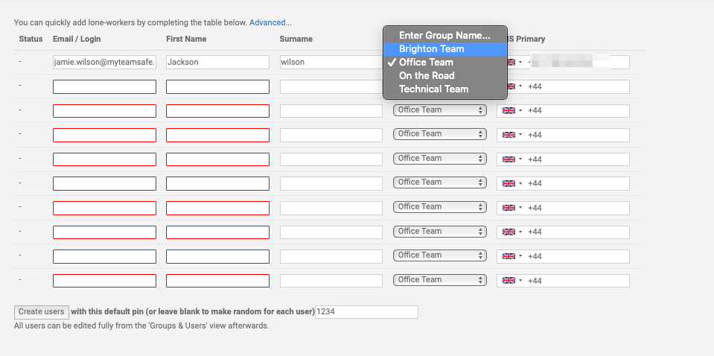714x356 pixels.
Task: Open the Office Team dropdown in the third row
Action: pos(440,110)
